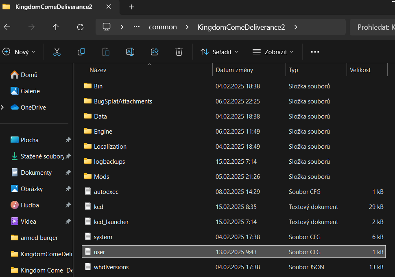
Task: Sort by the Datum změny column
Action: click(x=234, y=70)
